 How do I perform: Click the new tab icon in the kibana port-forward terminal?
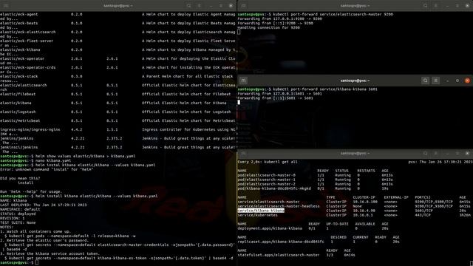pos(243,81)
